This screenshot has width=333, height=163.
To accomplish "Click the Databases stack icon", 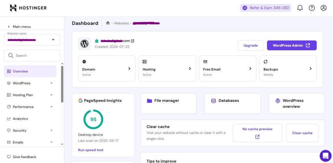I will (213, 101).
